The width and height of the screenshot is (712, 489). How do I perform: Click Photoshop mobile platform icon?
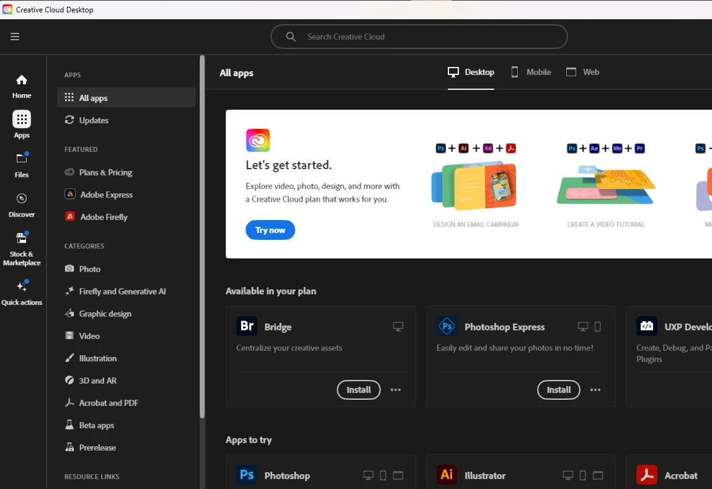(383, 475)
